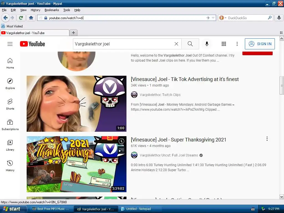Image resolution: width=284 pixels, height=213 pixels.
Task: Open the address bar history dropdown
Action: point(213,18)
